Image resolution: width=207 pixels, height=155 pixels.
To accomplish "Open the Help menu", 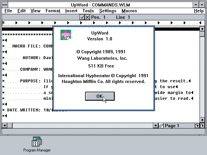I will [199, 11].
